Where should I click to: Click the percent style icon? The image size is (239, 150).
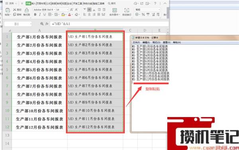[143, 14]
